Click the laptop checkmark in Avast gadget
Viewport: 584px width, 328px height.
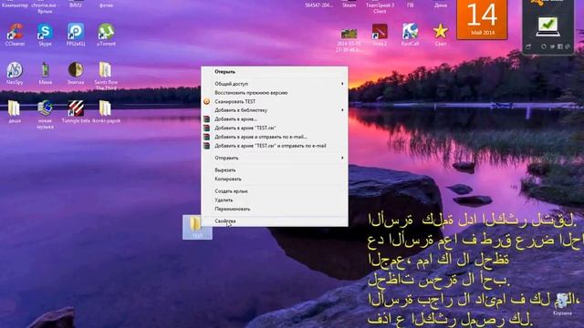(547, 26)
